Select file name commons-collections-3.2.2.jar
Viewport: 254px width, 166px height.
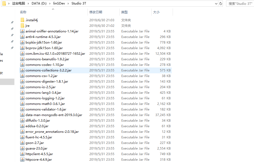(48, 70)
